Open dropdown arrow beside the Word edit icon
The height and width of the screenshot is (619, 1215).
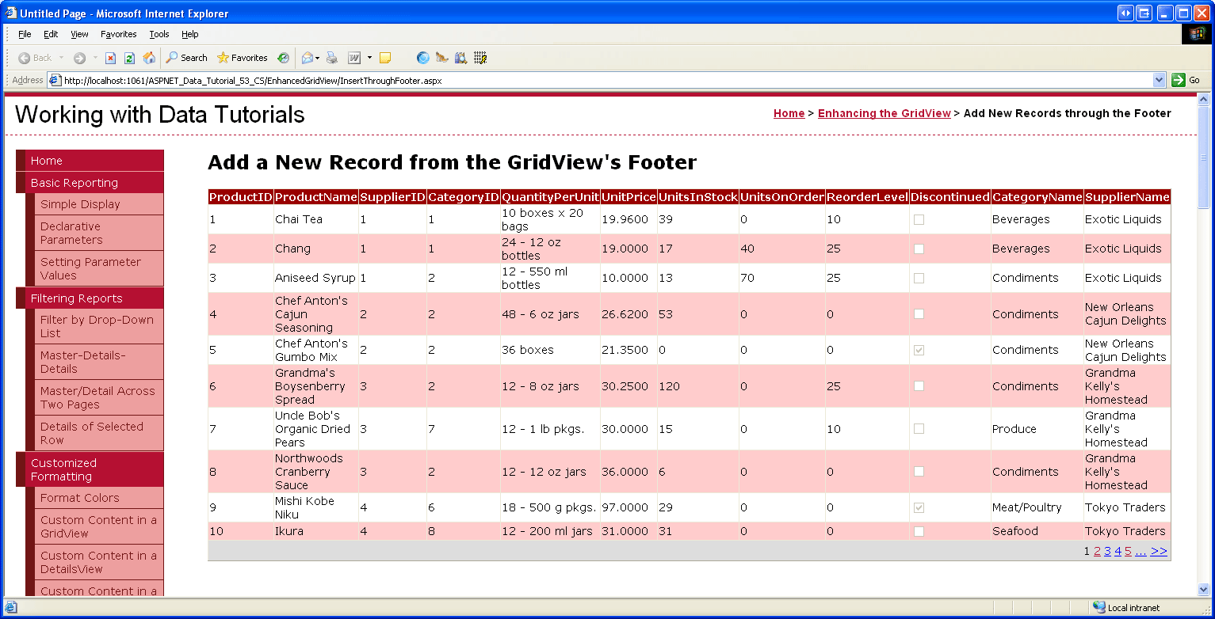click(x=369, y=58)
